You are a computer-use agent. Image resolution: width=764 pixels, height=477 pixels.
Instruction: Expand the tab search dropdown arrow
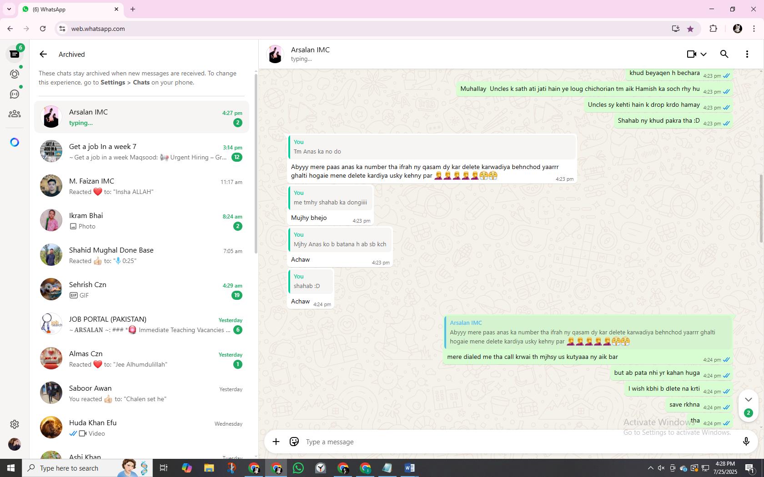coord(9,9)
